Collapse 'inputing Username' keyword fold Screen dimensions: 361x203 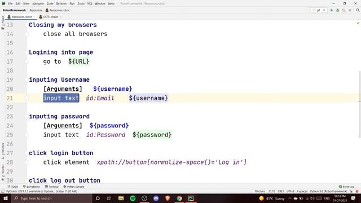(27, 80)
